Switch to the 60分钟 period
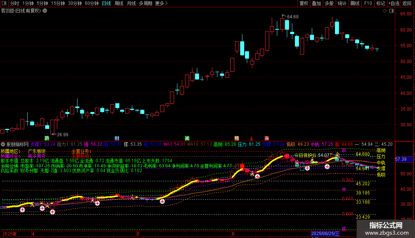 (92, 3)
